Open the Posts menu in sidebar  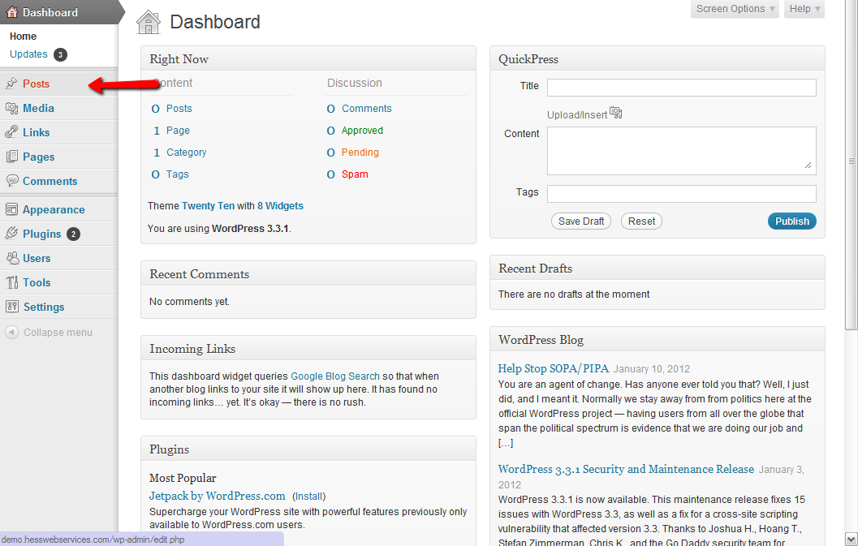[x=36, y=84]
